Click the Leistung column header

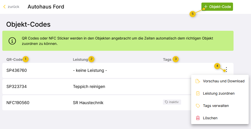point(80,59)
